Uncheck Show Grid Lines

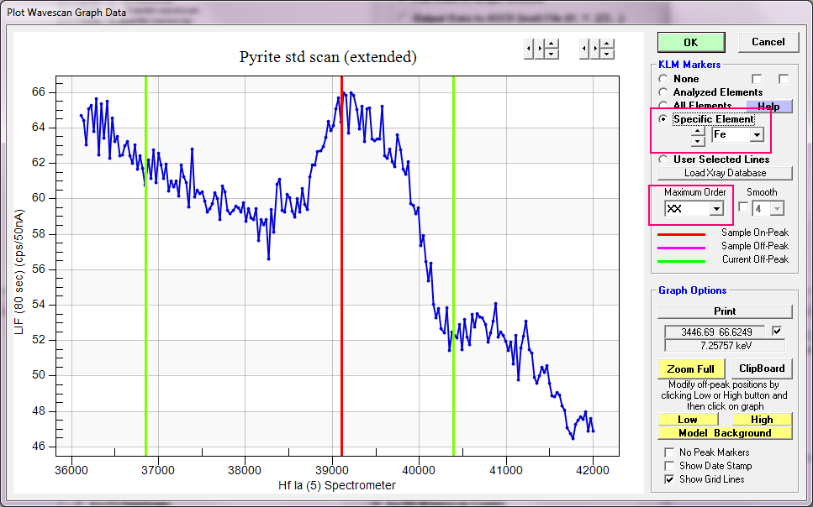669,479
